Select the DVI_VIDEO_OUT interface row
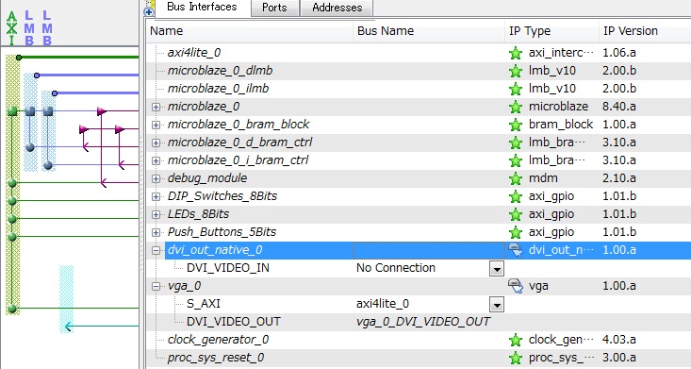Image resolution: width=691 pixels, height=369 pixels. [x=419, y=322]
